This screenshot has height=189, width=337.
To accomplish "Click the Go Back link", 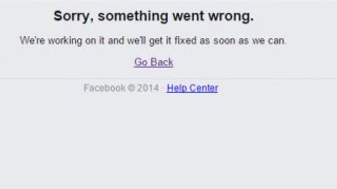I will tap(154, 62).
